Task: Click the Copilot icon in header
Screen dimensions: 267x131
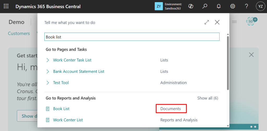Action: 191,6
